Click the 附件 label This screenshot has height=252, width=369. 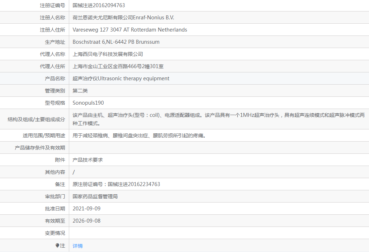tap(60, 160)
